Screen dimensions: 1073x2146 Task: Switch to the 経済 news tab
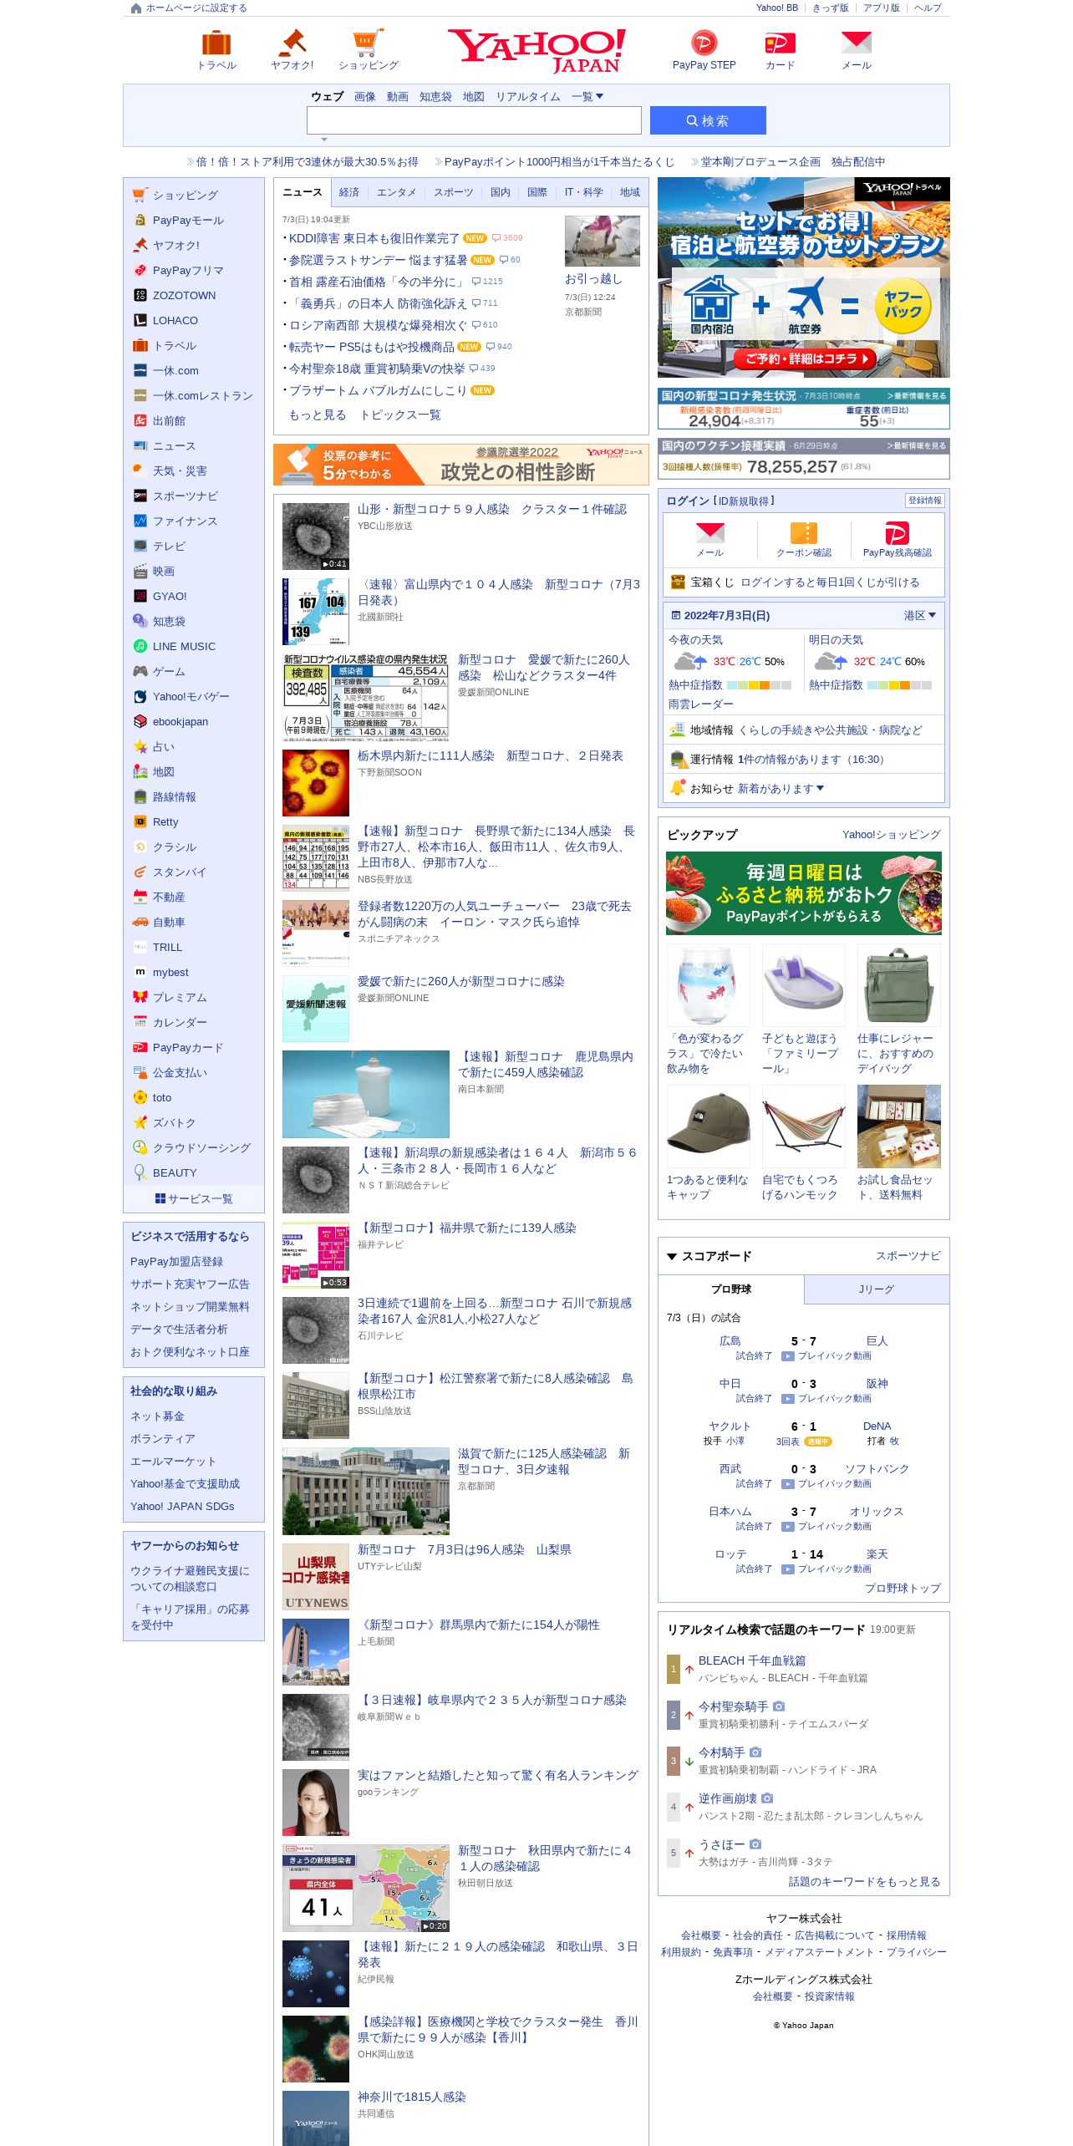pos(349,192)
